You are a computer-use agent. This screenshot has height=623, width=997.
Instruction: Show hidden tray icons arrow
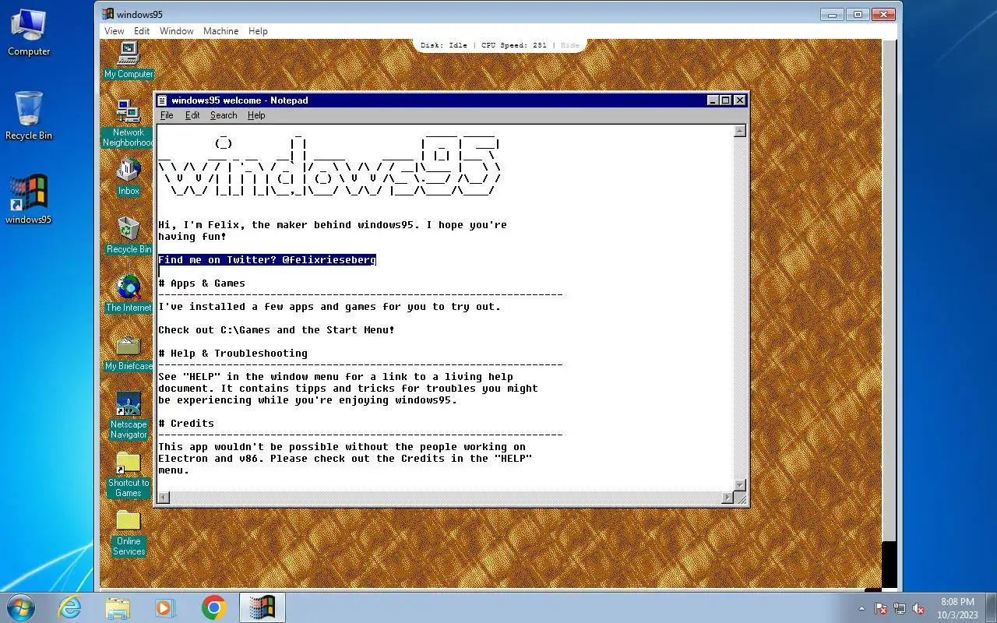pos(862,608)
